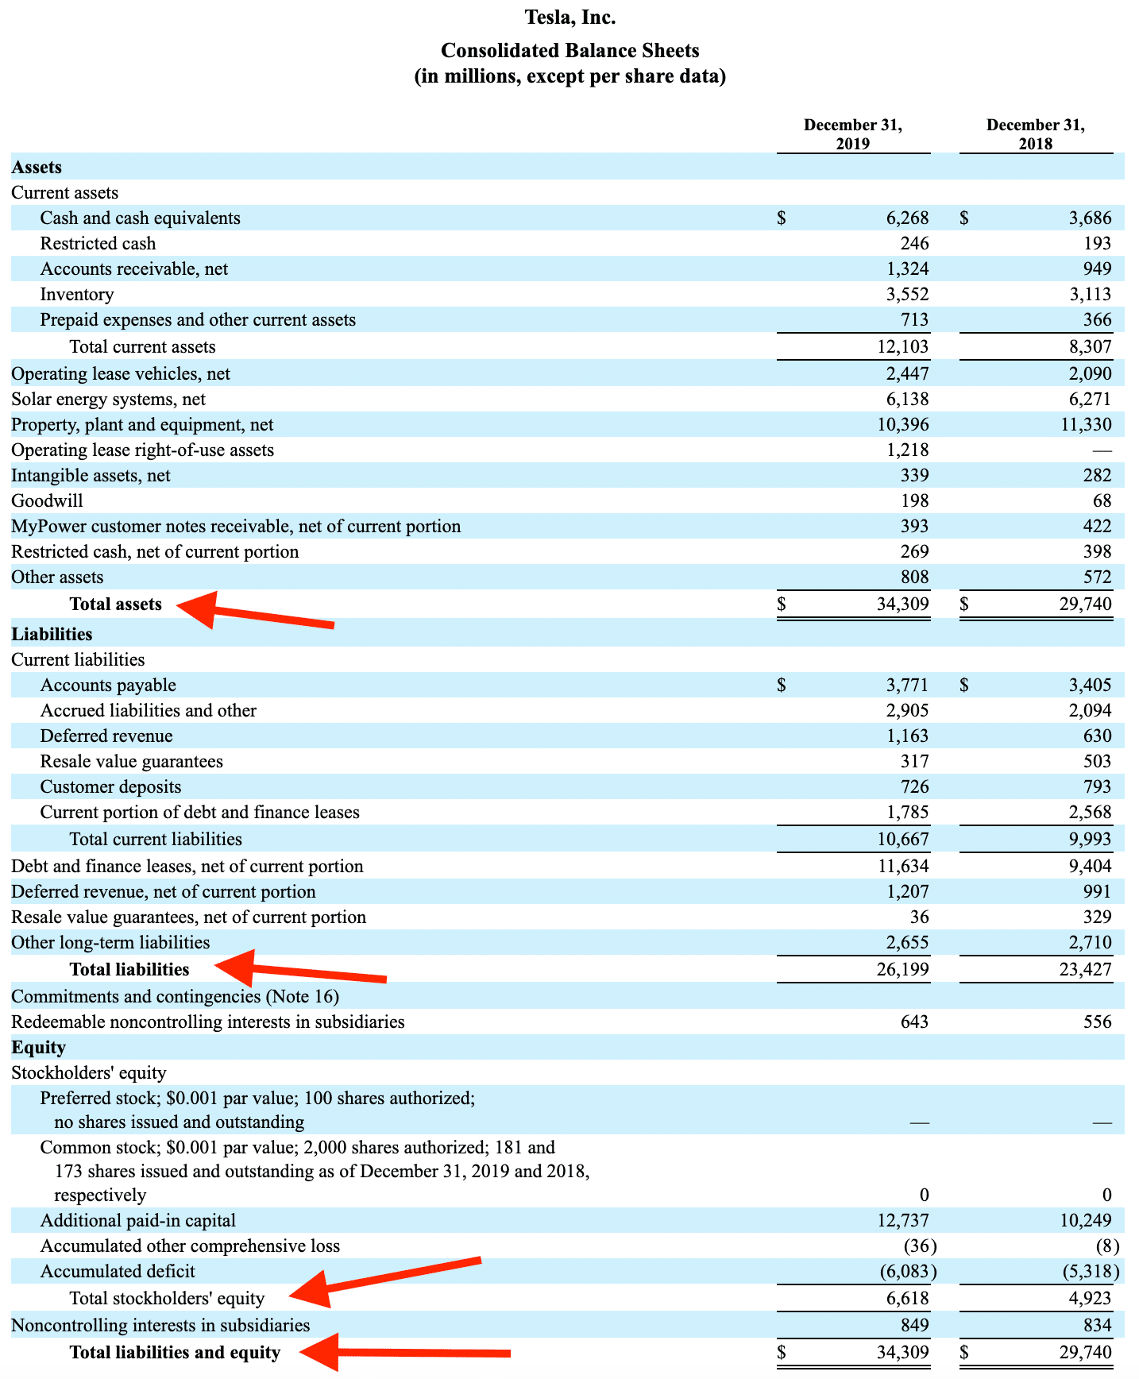The height and width of the screenshot is (1379, 1139).
Task: Select Inventory 2019 value 3,552
Action: [907, 294]
